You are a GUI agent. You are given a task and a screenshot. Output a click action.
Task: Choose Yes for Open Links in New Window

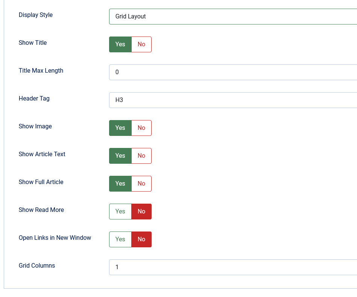tap(120, 239)
